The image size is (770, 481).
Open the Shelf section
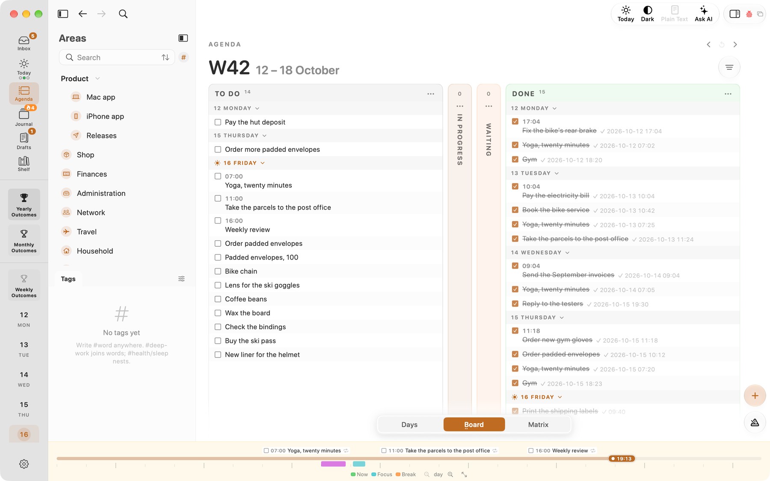pyautogui.click(x=24, y=164)
